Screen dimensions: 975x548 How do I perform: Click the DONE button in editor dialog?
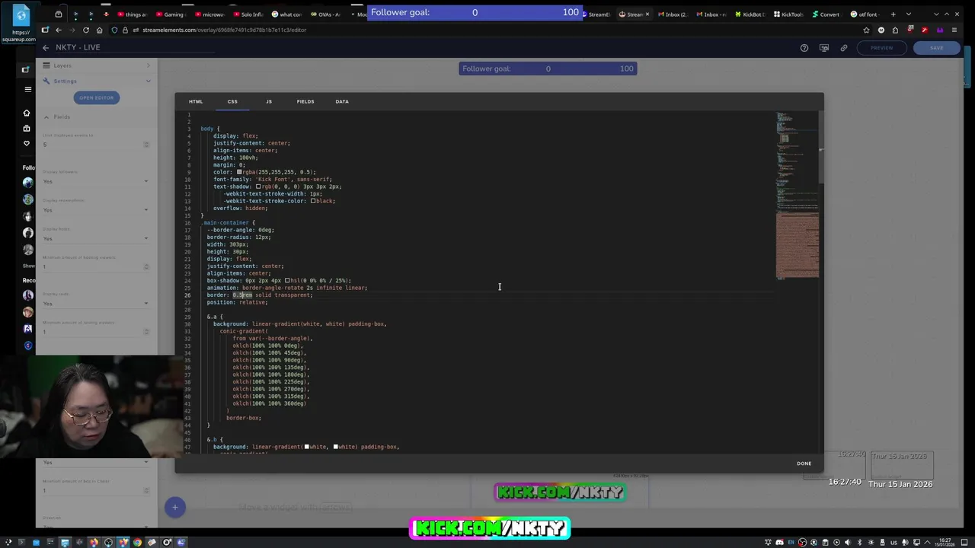pos(804,463)
